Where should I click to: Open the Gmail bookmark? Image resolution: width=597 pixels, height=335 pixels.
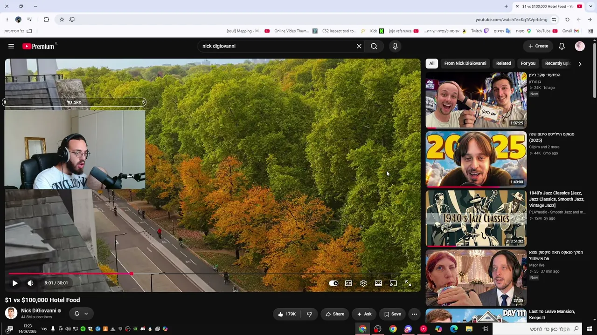pos(570,31)
